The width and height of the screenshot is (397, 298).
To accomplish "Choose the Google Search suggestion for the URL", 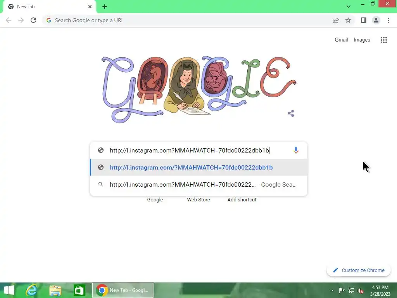I will point(199,184).
